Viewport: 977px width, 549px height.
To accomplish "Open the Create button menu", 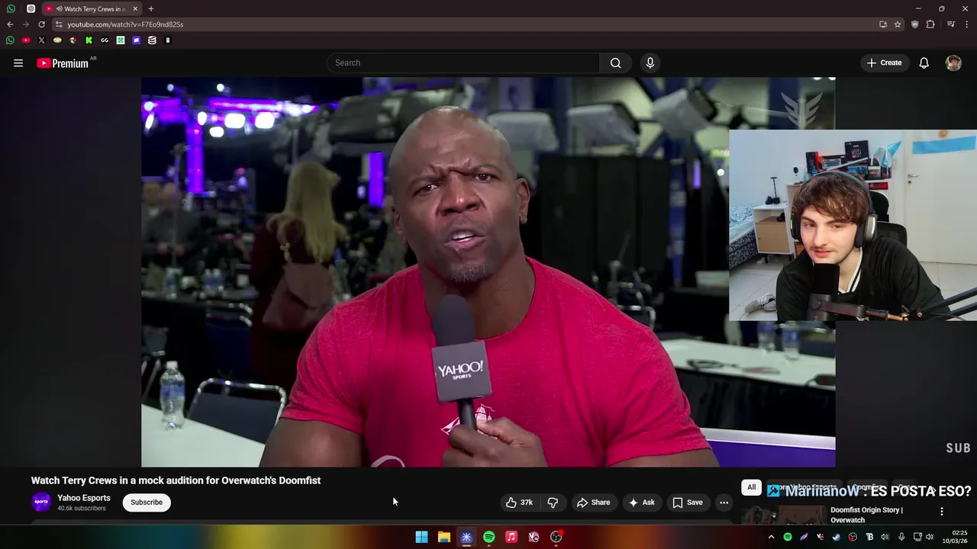I will (884, 63).
